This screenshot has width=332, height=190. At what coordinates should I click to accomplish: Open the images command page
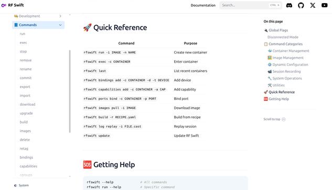click(25, 131)
